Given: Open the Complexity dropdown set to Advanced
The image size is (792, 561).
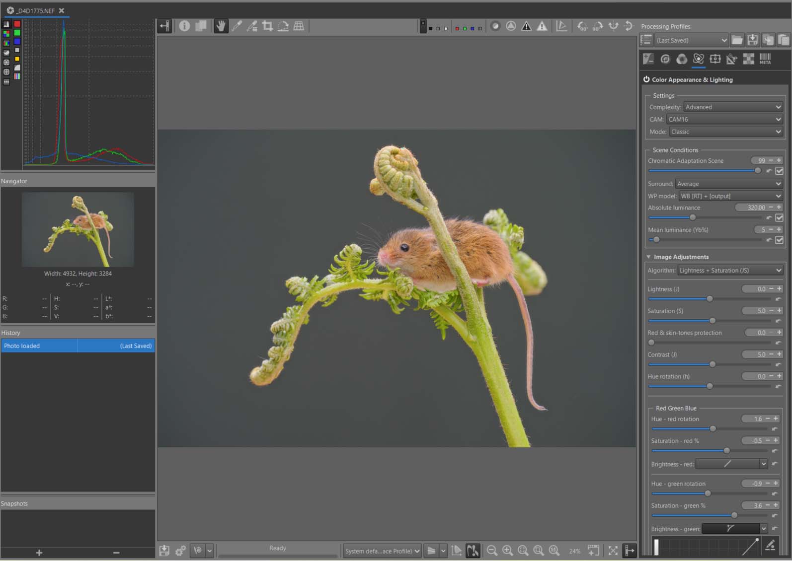Looking at the screenshot, I should (x=733, y=107).
